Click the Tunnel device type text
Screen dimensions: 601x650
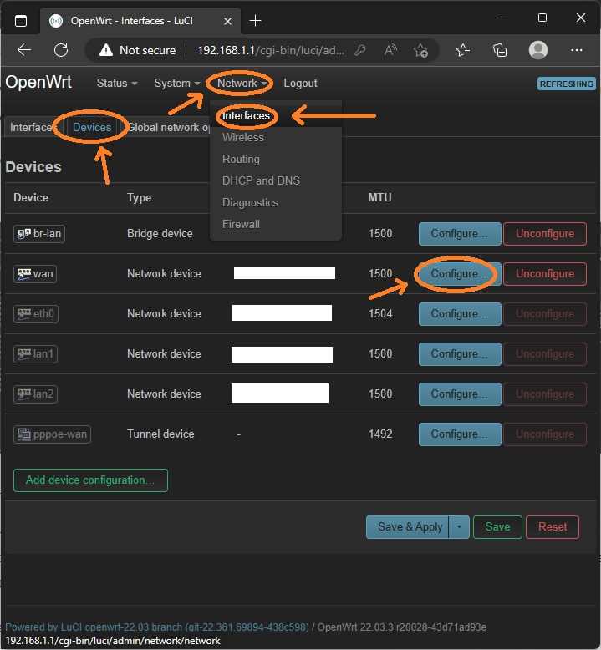coord(160,434)
